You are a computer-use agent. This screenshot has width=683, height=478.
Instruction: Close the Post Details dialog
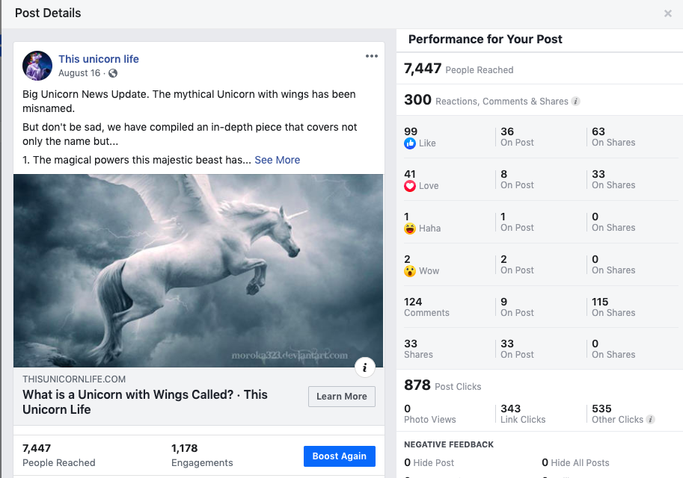point(668,13)
